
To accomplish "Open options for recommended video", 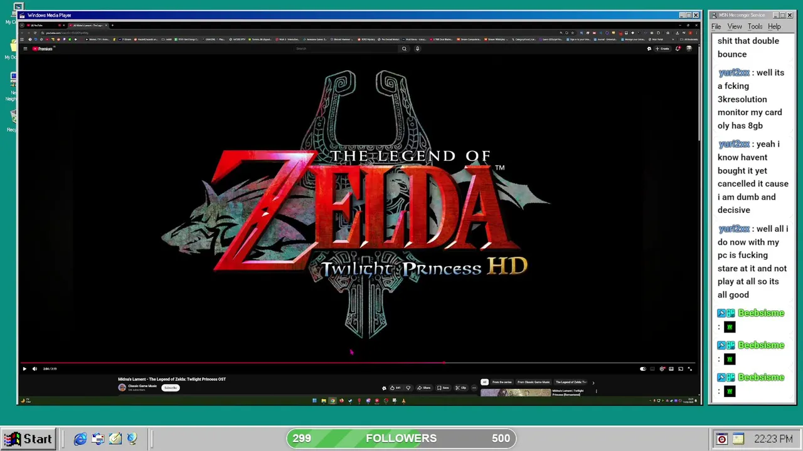I will click(596, 391).
